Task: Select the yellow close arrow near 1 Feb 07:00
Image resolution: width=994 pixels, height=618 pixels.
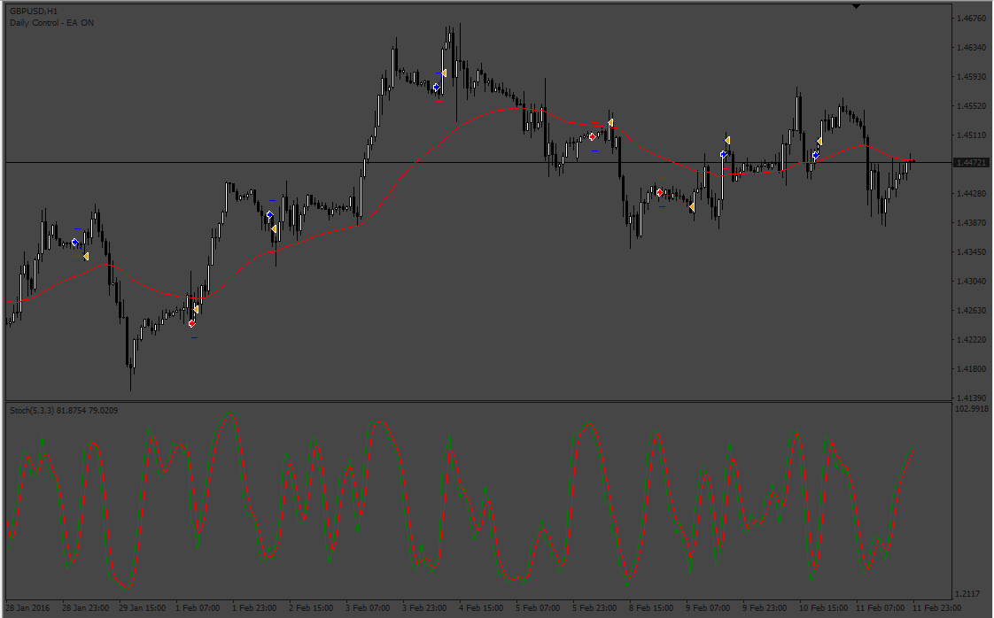Action: [196, 309]
